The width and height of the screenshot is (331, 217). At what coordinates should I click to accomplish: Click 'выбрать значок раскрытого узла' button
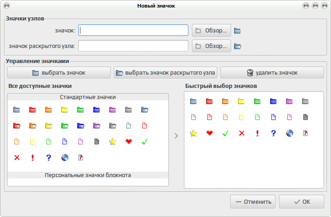(x=165, y=73)
